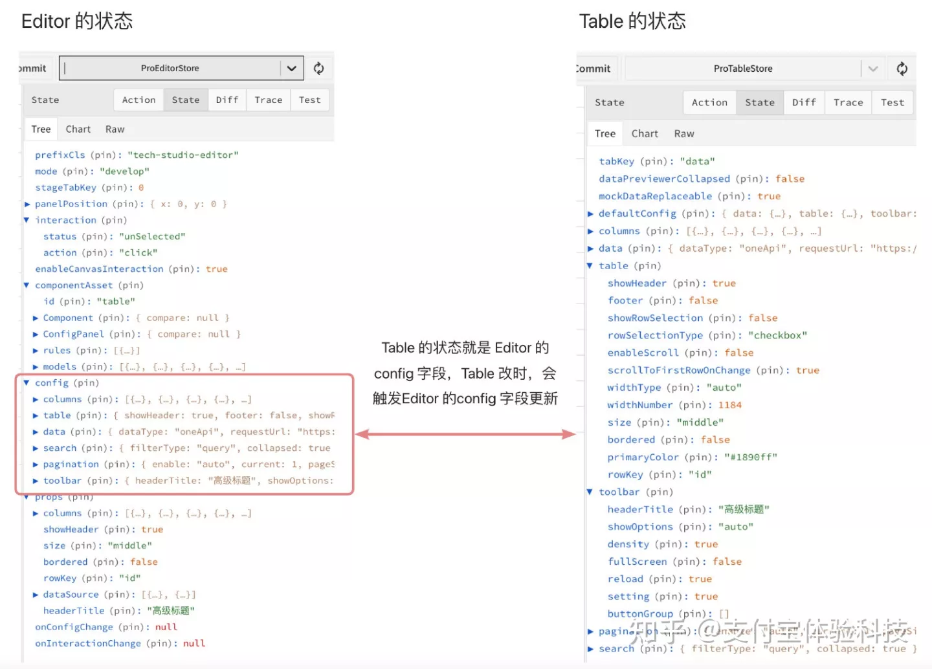Switch to Raw view in Table panel
Viewport: 932px width, 669px height.
(684, 134)
